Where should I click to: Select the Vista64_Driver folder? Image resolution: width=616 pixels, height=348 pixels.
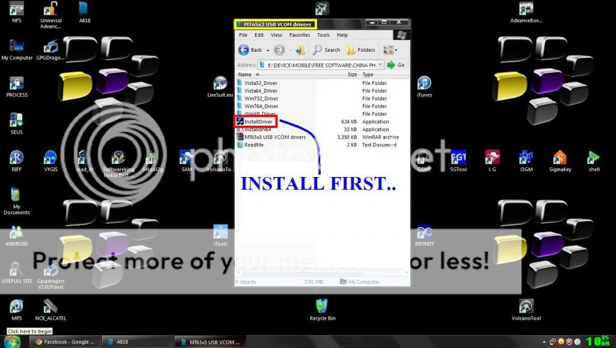(256, 91)
